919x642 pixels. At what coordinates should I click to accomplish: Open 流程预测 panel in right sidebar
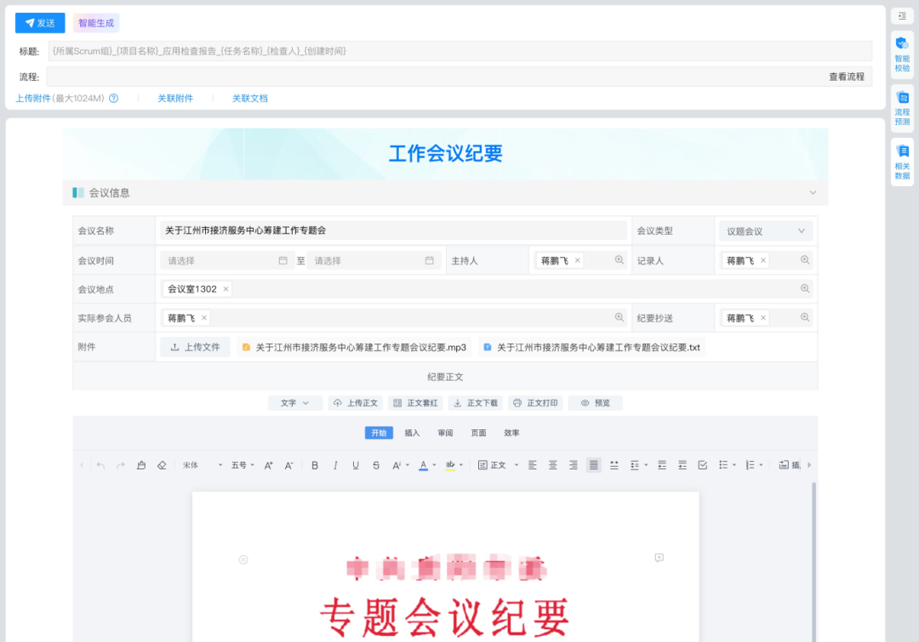[x=902, y=108]
